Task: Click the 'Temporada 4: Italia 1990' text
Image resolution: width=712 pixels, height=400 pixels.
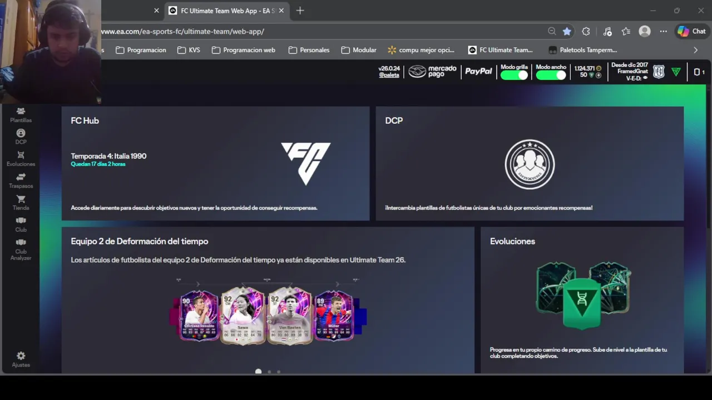Action: point(108,156)
